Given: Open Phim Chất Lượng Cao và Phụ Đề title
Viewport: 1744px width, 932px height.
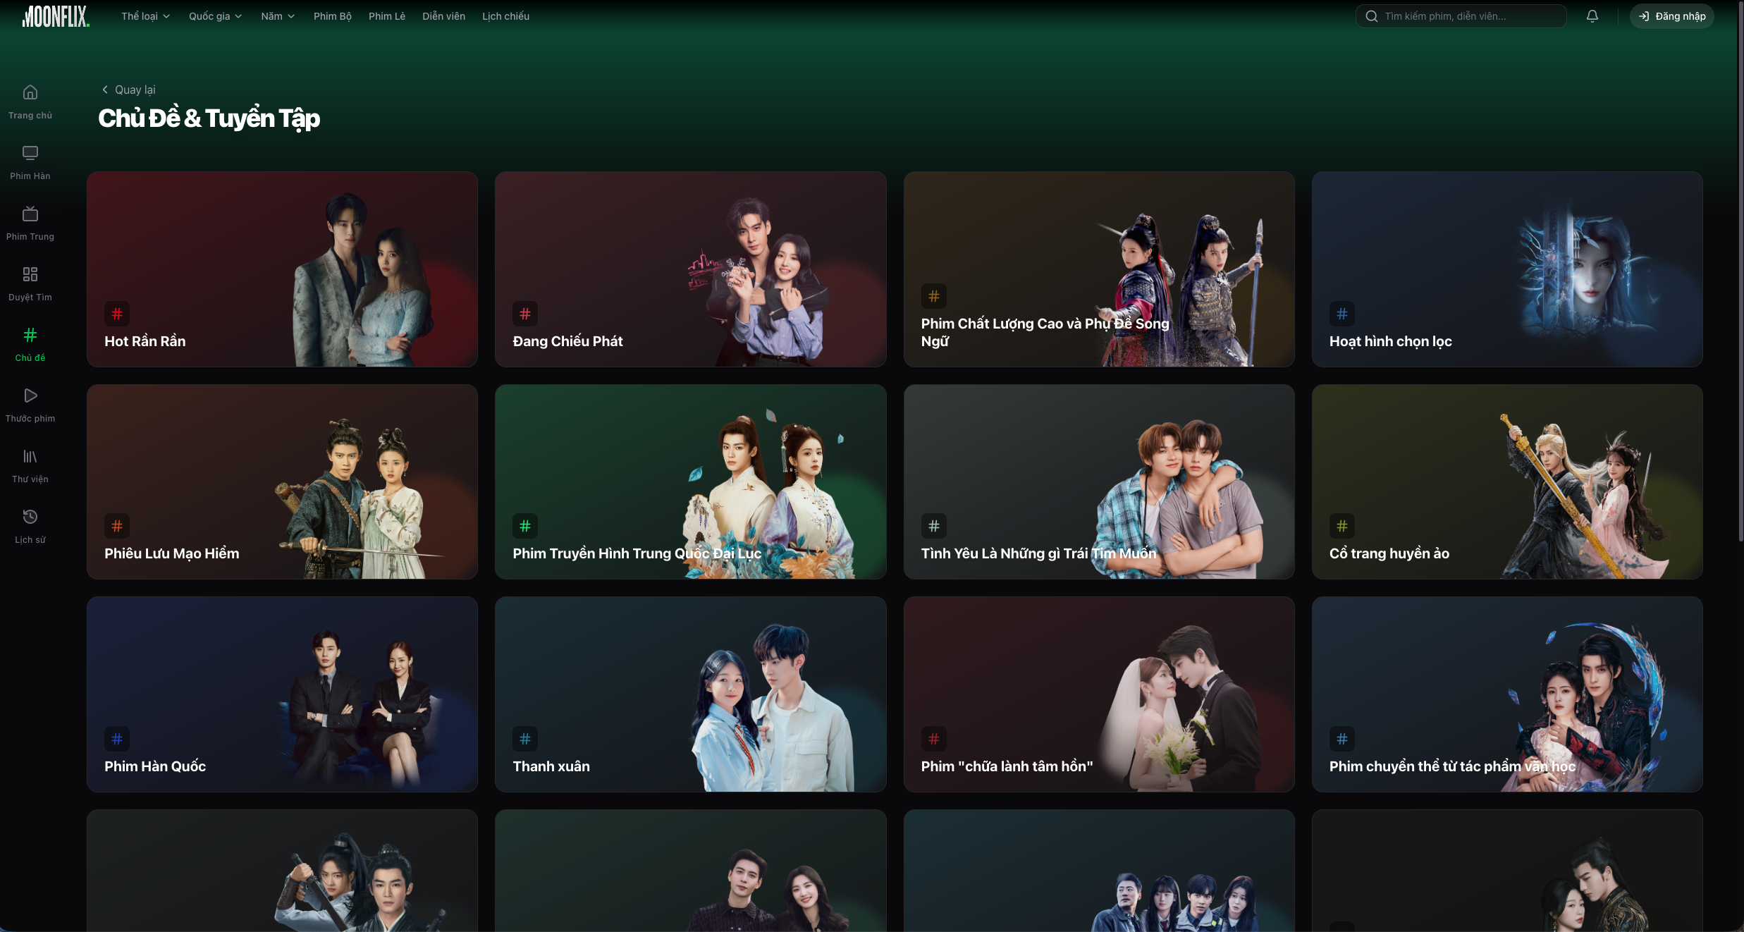Looking at the screenshot, I should [x=1045, y=332].
